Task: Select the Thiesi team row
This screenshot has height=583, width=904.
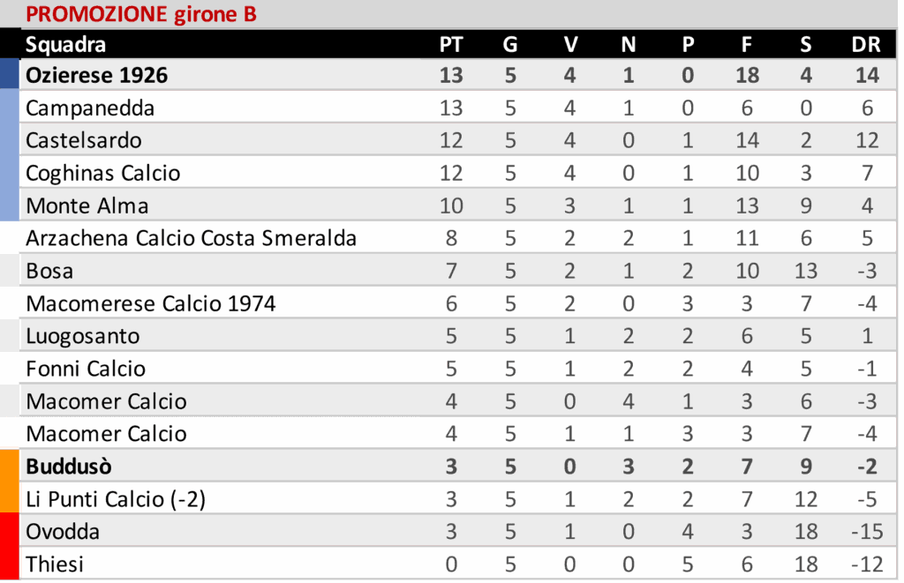Action: coord(458,564)
